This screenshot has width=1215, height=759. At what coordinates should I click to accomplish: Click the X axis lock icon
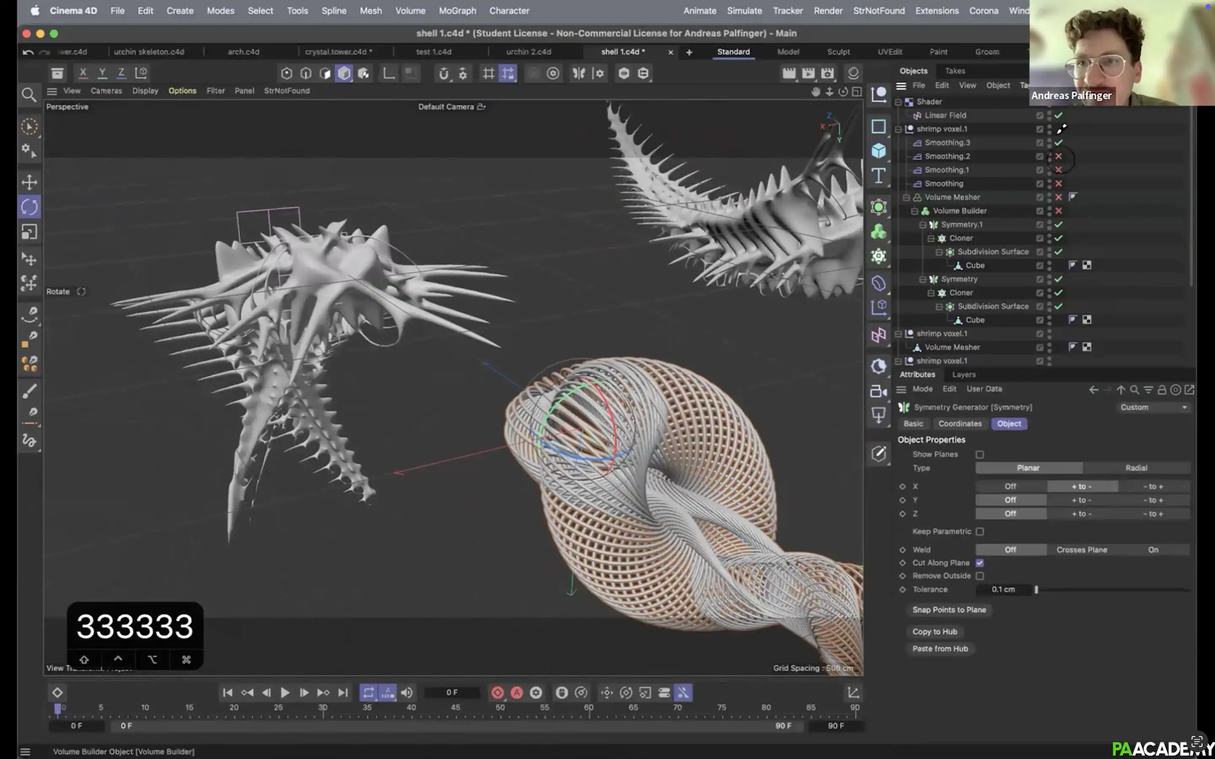tap(83, 73)
